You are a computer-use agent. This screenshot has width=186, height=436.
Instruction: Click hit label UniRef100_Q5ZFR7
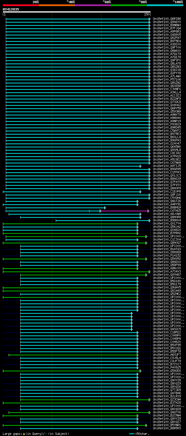point(167,38)
